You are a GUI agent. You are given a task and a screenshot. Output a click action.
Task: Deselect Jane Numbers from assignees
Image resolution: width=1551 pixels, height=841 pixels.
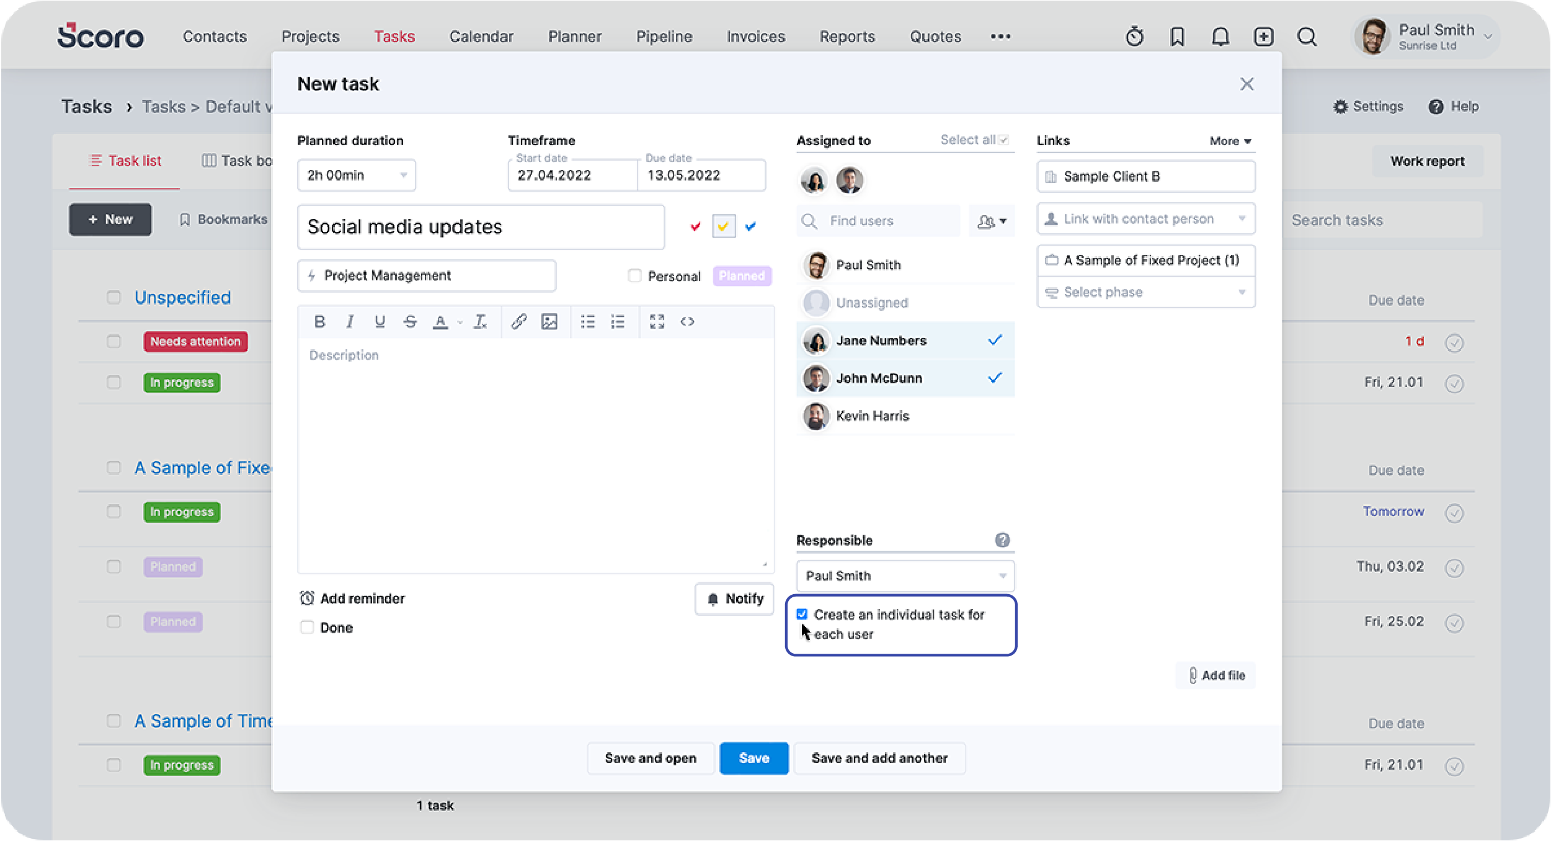pyautogui.click(x=995, y=340)
